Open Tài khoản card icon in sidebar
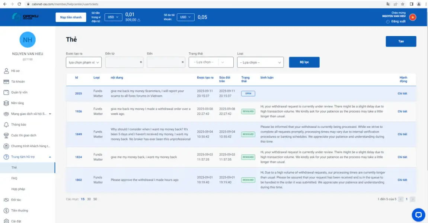Viewport: 428px width, 223px height. pyautogui.click(x=6, y=81)
